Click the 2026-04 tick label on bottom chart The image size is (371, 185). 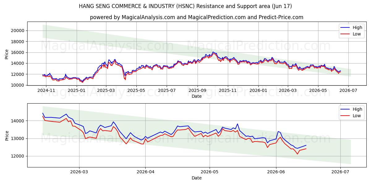pyautogui.click(x=146, y=172)
